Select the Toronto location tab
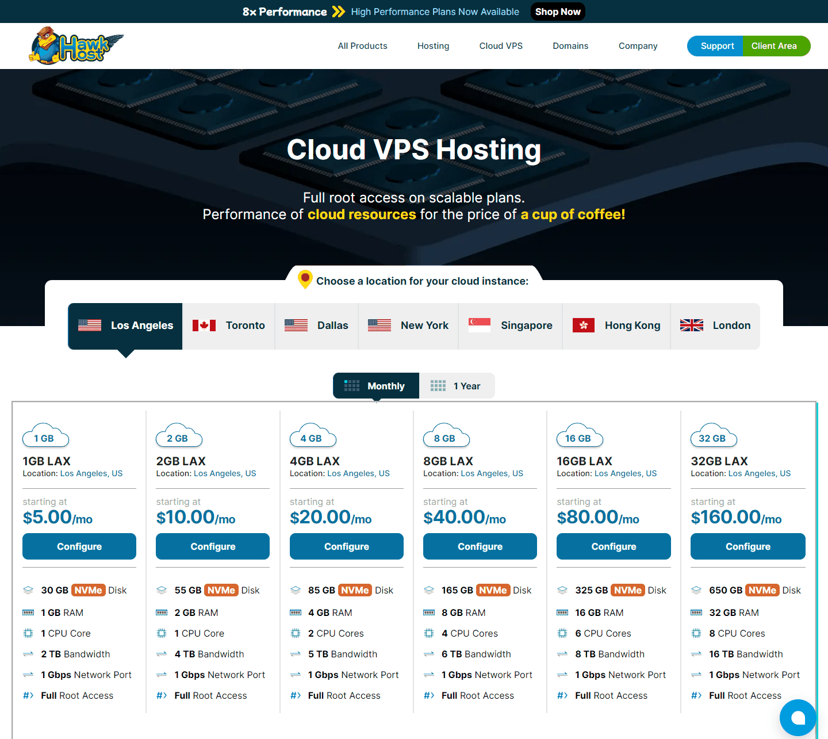Screen dimensions: 828x739 [229, 326]
